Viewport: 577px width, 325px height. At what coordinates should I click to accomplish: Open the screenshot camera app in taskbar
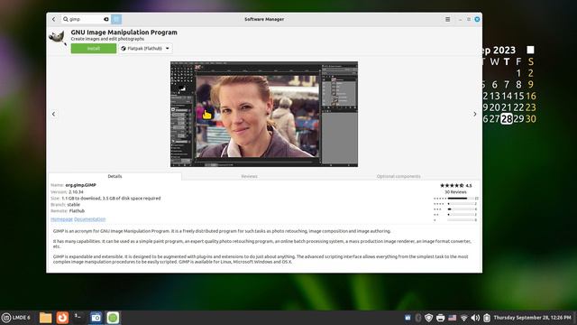(96, 317)
